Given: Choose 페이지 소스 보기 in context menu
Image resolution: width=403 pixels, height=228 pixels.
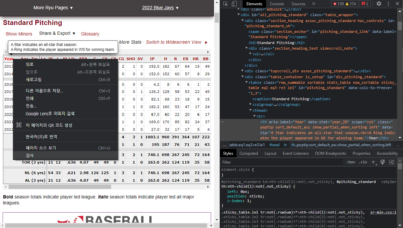Looking at the screenshot, I should pyautogui.click(x=65, y=148).
